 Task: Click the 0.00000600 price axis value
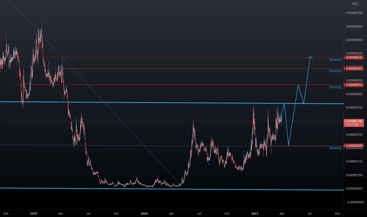click(354, 40)
